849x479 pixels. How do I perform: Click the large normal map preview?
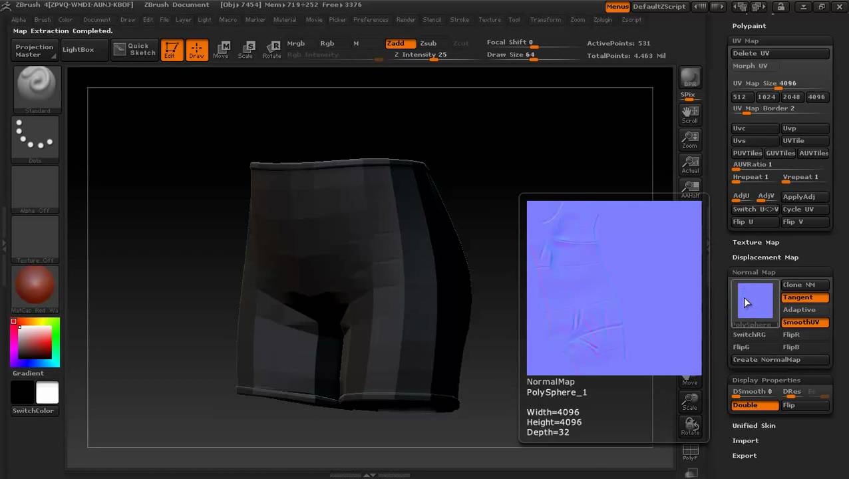tap(613, 288)
